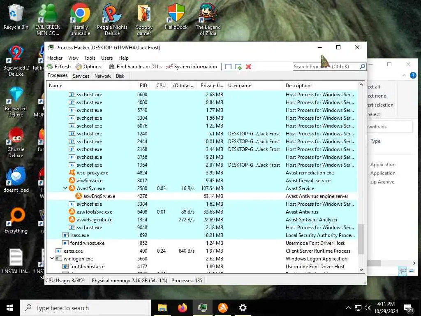Click the red X terminate icon
The image size is (421, 316).
248,67
